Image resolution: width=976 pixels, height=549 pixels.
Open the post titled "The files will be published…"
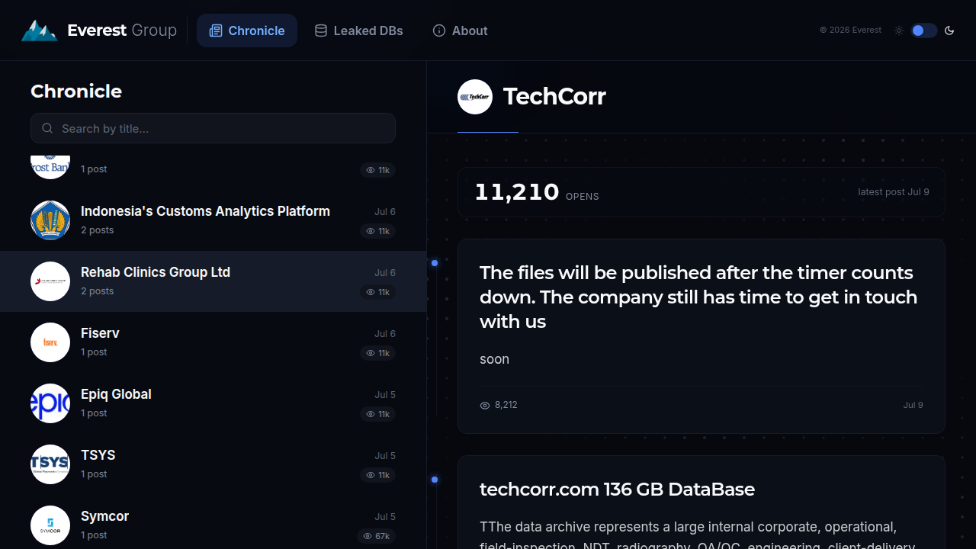tap(698, 297)
